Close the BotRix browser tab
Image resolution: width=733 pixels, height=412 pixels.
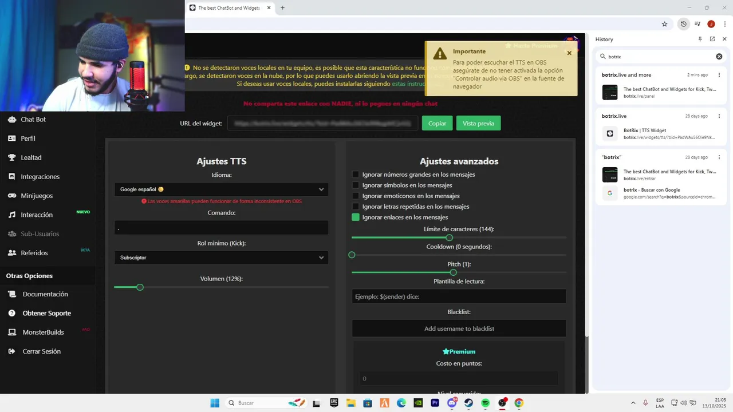tap(269, 8)
